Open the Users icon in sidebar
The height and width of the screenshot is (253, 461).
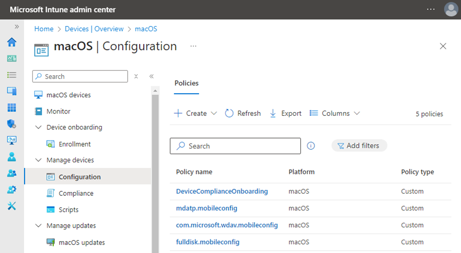[x=12, y=157]
